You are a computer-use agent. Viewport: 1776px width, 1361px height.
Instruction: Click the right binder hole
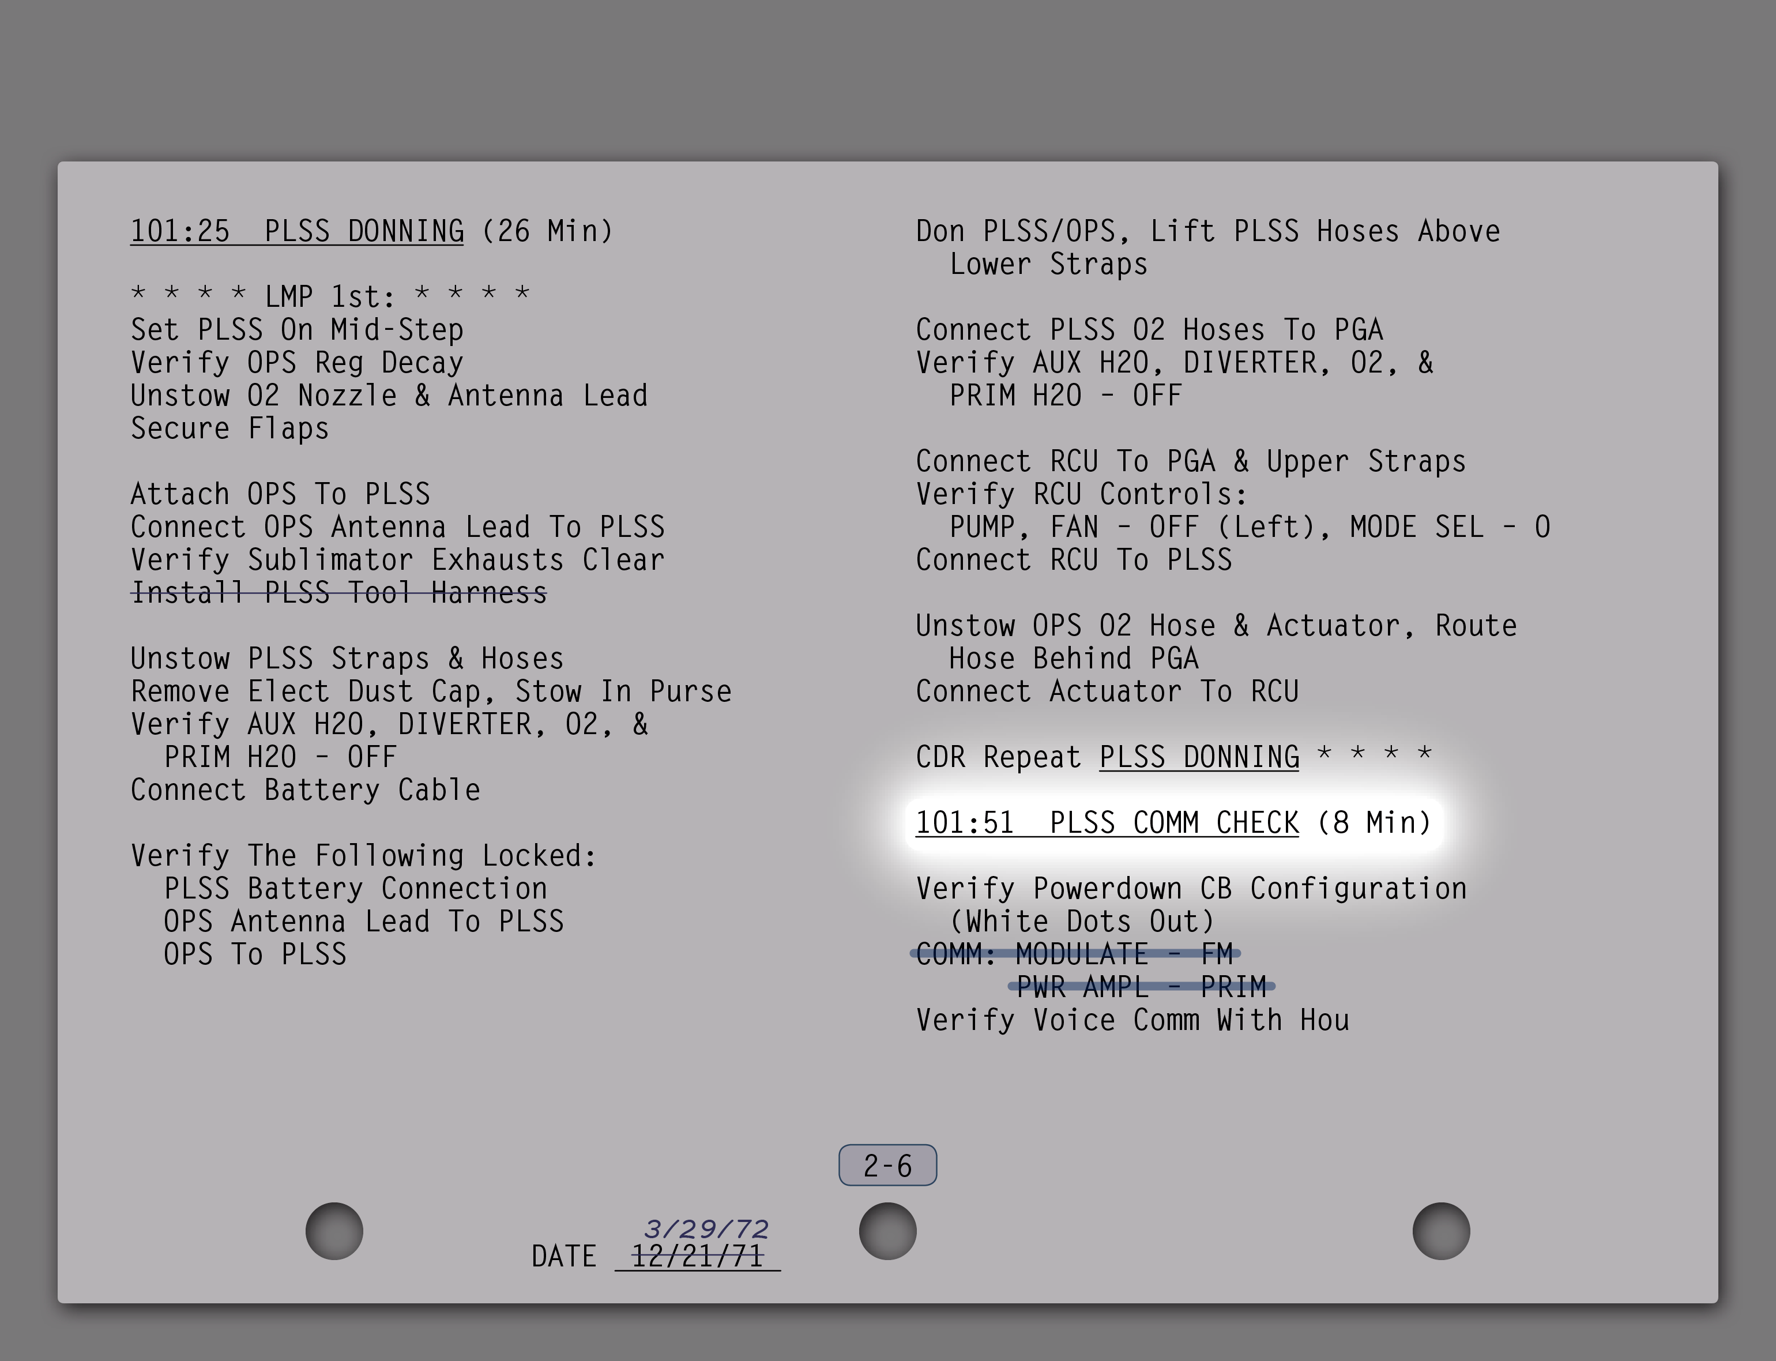[1441, 1231]
